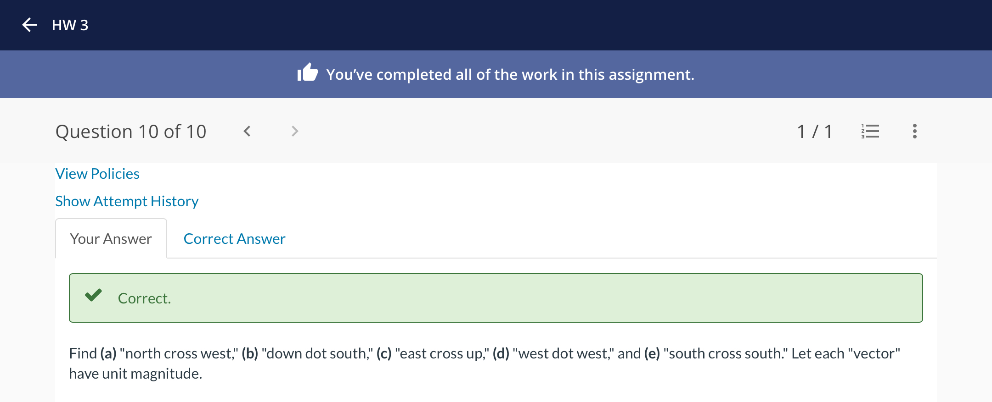Click the "have unit magnitude" text line
The image size is (992, 402).
click(135, 374)
